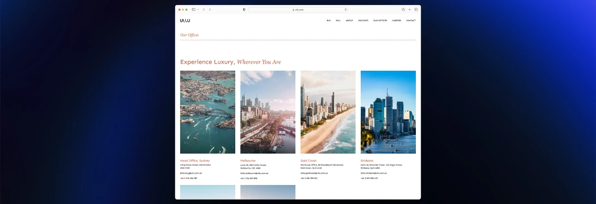596x204 pixels.
Task: Open the Brisbane riverside towers photo
Action: pyautogui.click(x=388, y=112)
